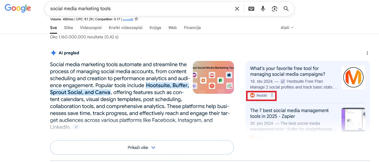379x162 pixels.
Task: Expand AI overview with Prikaži više
Action: [142, 147]
